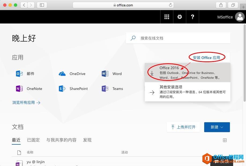Launch SharePoint from the apps list

click(x=62, y=89)
